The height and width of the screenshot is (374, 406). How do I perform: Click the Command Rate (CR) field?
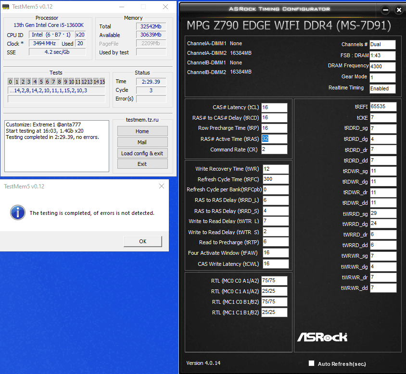coord(274,150)
